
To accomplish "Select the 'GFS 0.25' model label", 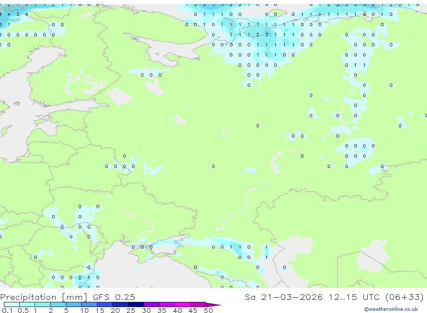I will coord(114,297).
